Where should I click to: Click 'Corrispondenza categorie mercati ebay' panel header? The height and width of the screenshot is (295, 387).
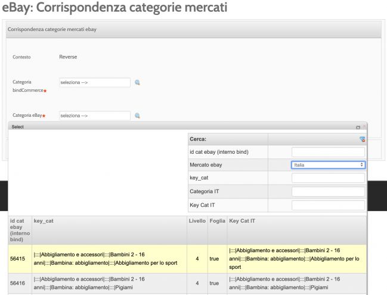[193, 29]
